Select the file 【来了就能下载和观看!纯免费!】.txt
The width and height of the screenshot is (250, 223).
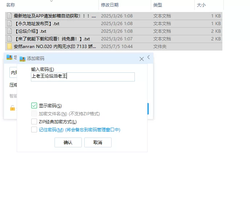pyautogui.click(x=114, y=39)
